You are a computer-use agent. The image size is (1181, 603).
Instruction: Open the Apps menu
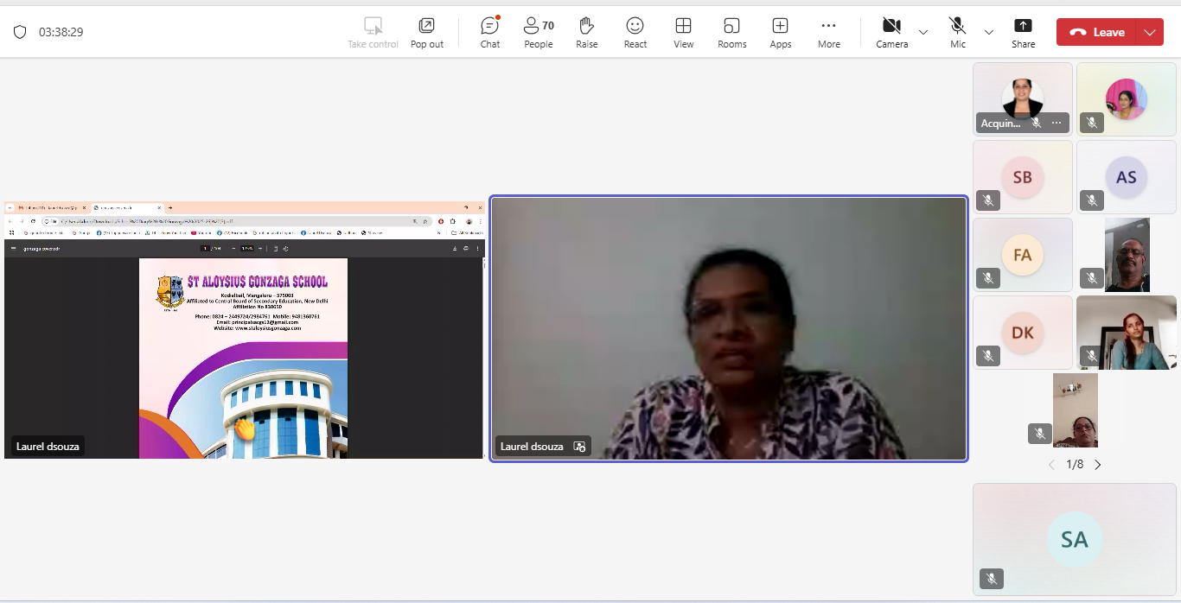[781, 32]
